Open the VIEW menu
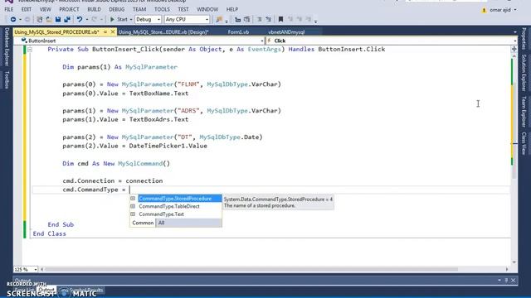 pyautogui.click(x=46, y=9)
